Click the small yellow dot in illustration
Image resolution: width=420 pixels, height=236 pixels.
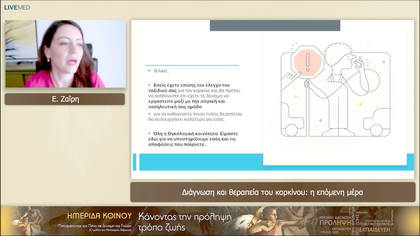360,104
